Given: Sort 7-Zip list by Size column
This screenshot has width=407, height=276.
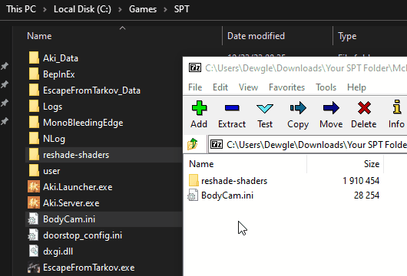Looking at the screenshot, I should tap(346, 164).
